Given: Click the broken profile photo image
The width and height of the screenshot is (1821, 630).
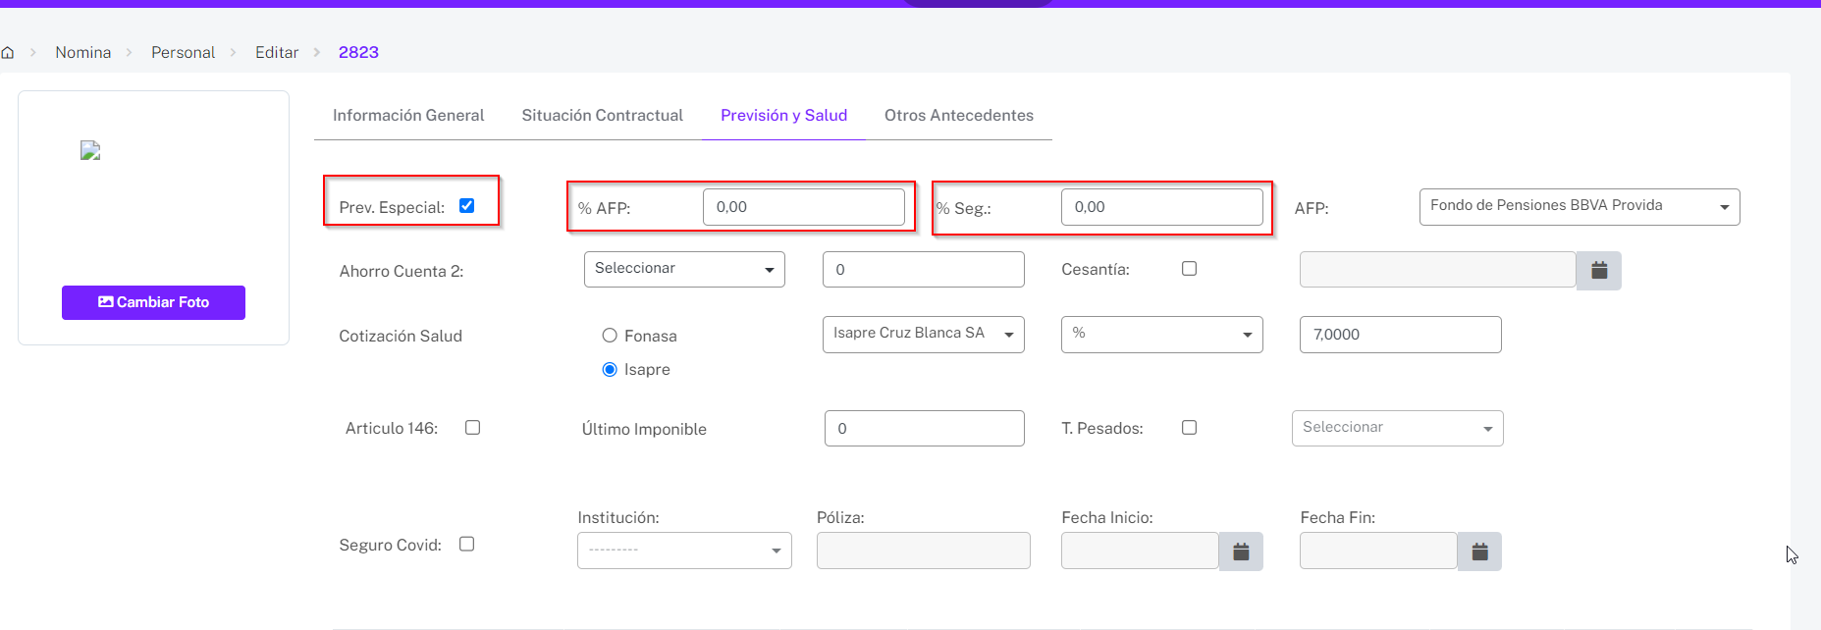Looking at the screenshot, I should coord(90,150).
